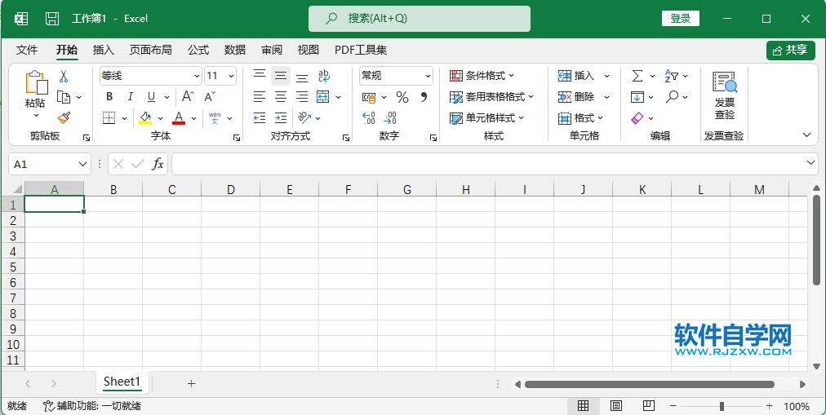The width and height of the screenshot is (826, 415).
Task: Open the font name 等线 dropdown
Action: (x=197, y=77)
